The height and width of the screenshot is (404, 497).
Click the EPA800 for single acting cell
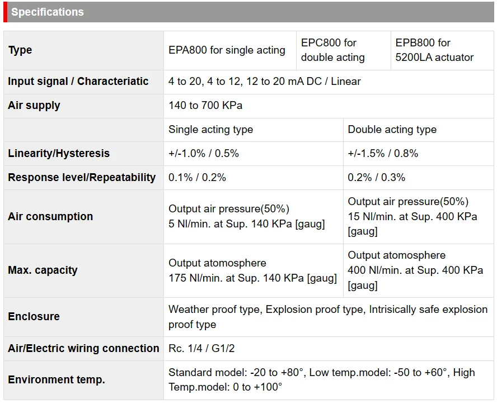click(x=227, y=50)
